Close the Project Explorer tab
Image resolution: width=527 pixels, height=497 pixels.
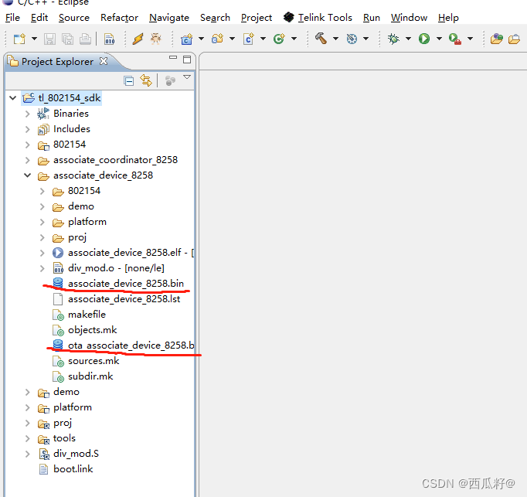(x=104, y=61)
